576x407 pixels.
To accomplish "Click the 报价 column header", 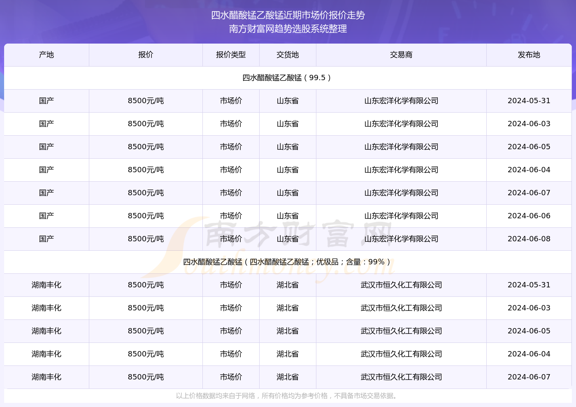I will (x=146, y=55).
